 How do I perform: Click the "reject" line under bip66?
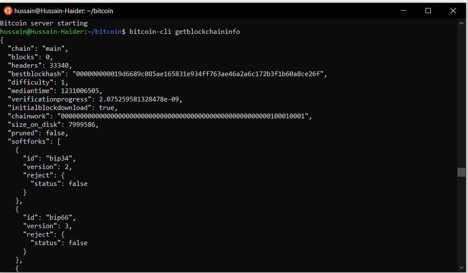point(44,234)
